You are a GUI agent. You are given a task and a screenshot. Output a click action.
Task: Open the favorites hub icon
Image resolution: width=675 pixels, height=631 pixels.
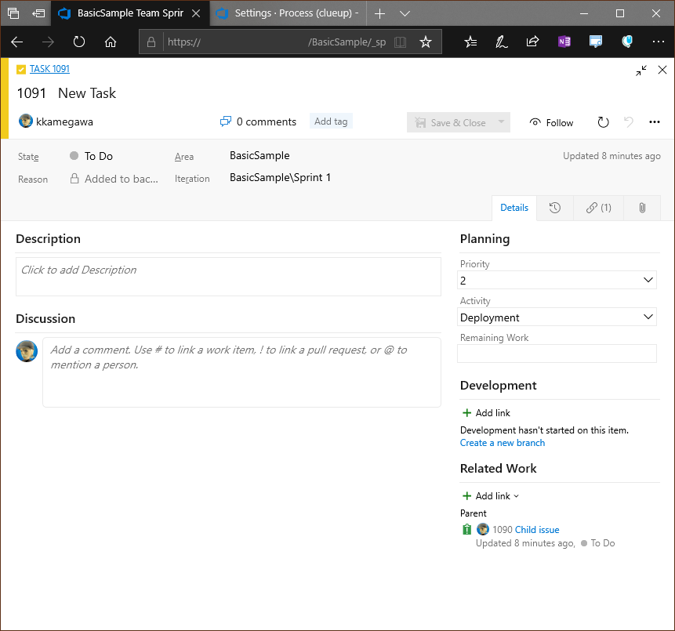tap(470, 42)
